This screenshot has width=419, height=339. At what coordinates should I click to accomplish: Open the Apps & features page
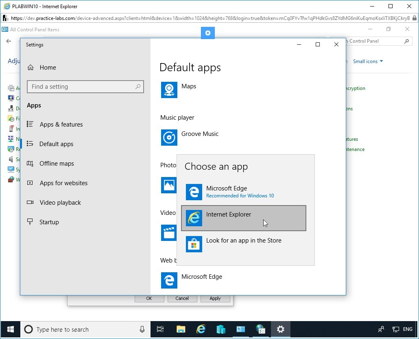tap(55, 124)
